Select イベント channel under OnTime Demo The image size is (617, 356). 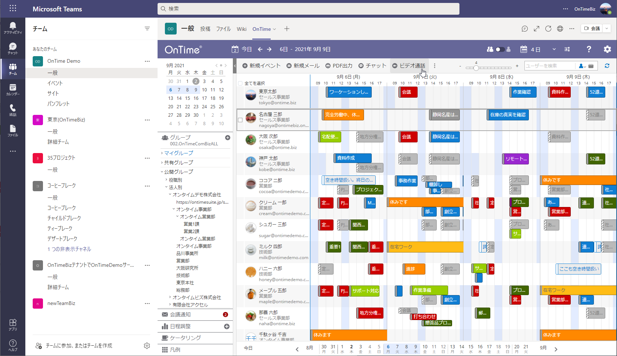[55, 83]
